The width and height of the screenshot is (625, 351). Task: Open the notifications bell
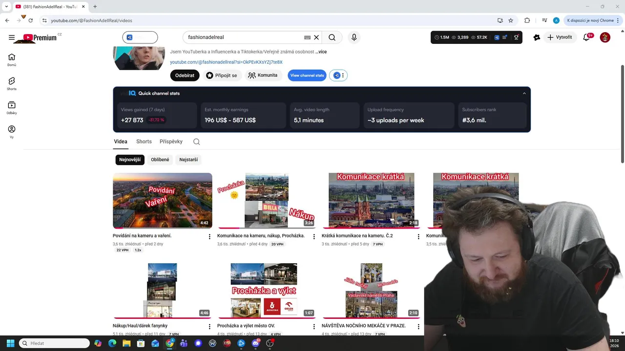[587, 38]
